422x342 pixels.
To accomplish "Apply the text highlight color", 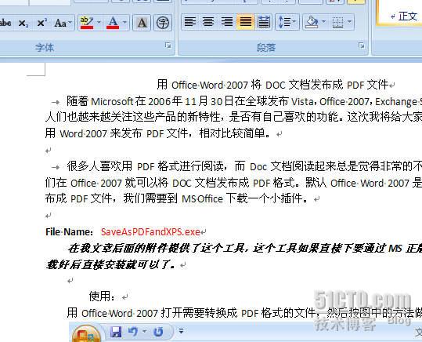I will click(86, 23).
